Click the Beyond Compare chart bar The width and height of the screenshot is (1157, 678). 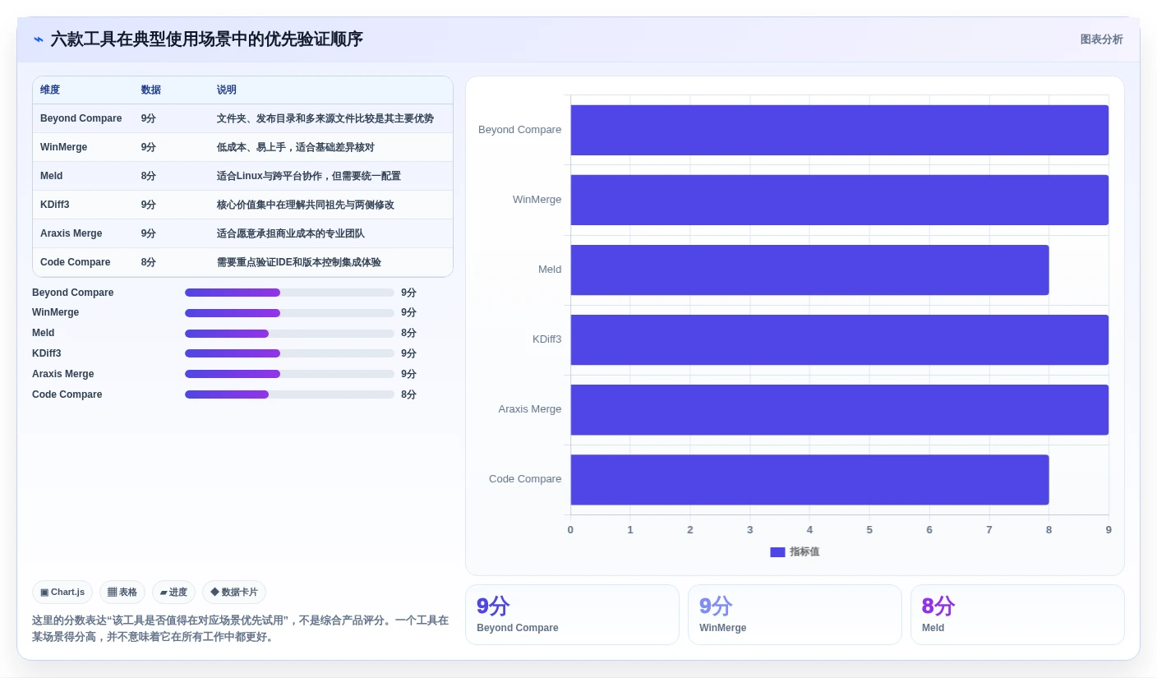(839, 130)
